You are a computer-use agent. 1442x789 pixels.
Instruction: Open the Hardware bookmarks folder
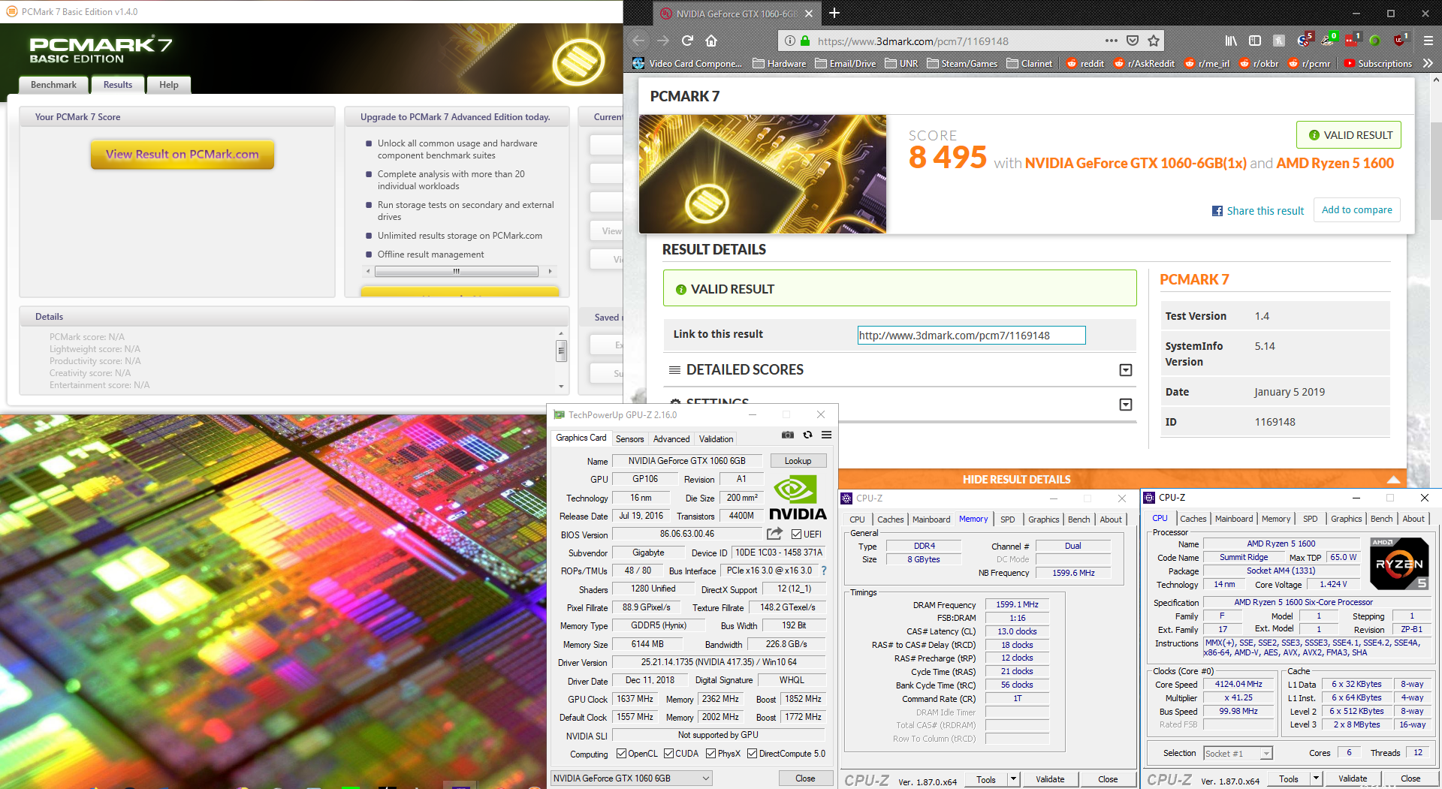779,64
